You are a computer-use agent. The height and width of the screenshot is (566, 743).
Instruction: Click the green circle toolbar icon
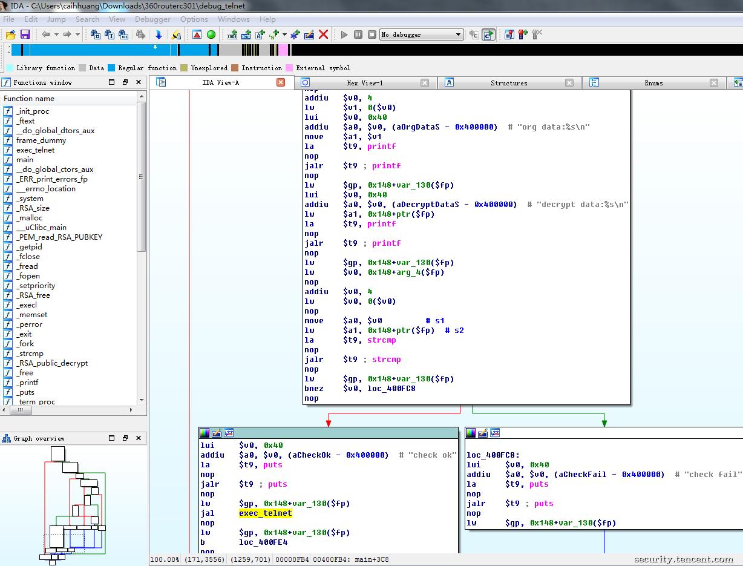tap(211, 35)
